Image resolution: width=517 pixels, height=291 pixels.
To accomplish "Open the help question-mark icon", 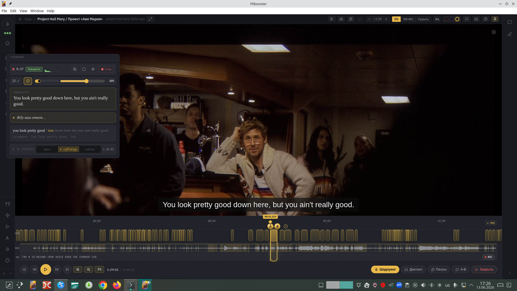I will 485,19.
